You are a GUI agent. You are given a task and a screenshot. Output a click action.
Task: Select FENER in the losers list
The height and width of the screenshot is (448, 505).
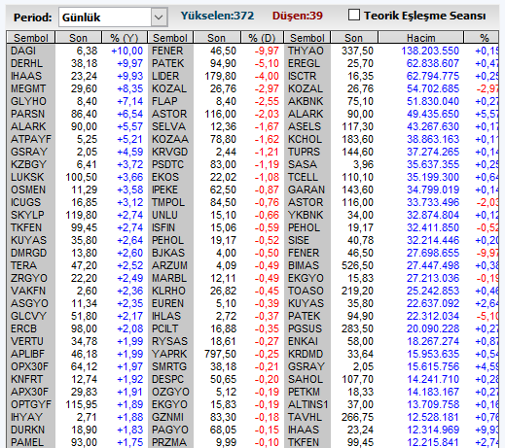click(x=167, y=51)
